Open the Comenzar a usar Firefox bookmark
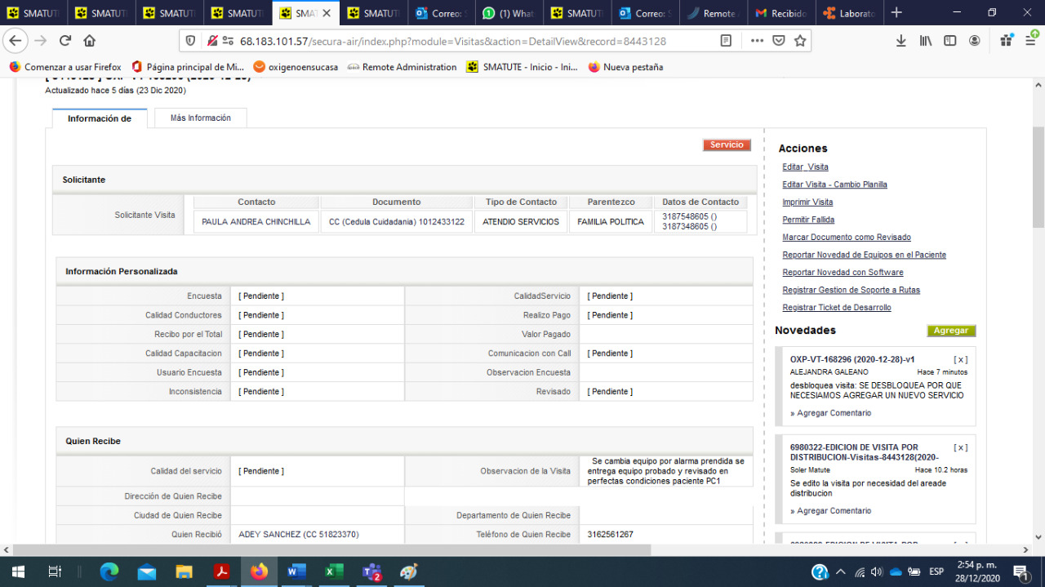This screenshot has height=587, width=1045. pos(65,67)
